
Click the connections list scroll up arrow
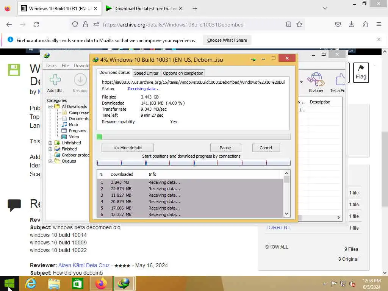point(286,173)
